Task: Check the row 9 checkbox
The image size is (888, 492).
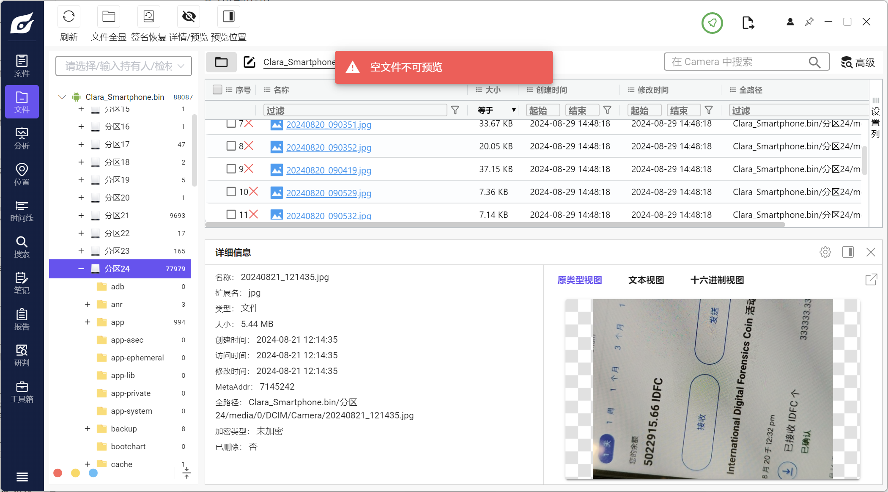Action: 231,169
